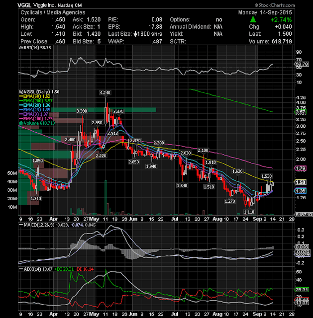
Task: Click the 1.510 low price label
Action: click(209, 187)
